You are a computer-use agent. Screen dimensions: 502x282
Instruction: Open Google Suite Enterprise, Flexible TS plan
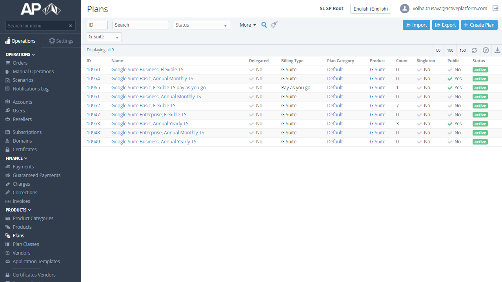(x=149, y=115)
